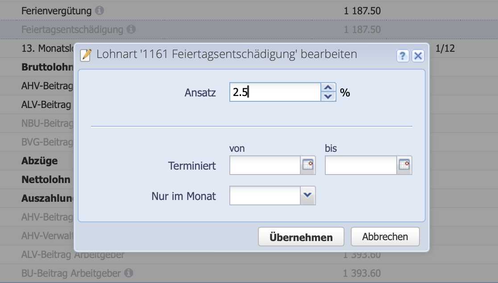Click the 'Nur im Monat' combo field
498x283 pixels.
tap(265, 196)
